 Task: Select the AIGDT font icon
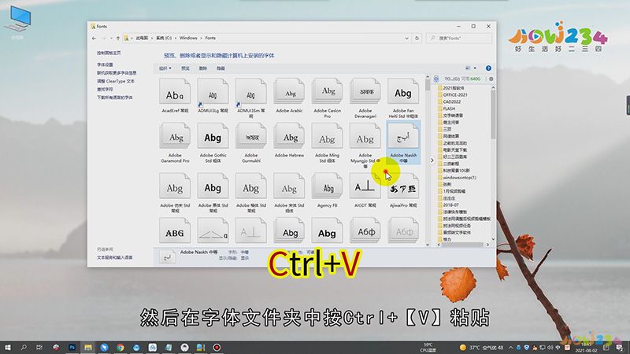click(365, 186)
